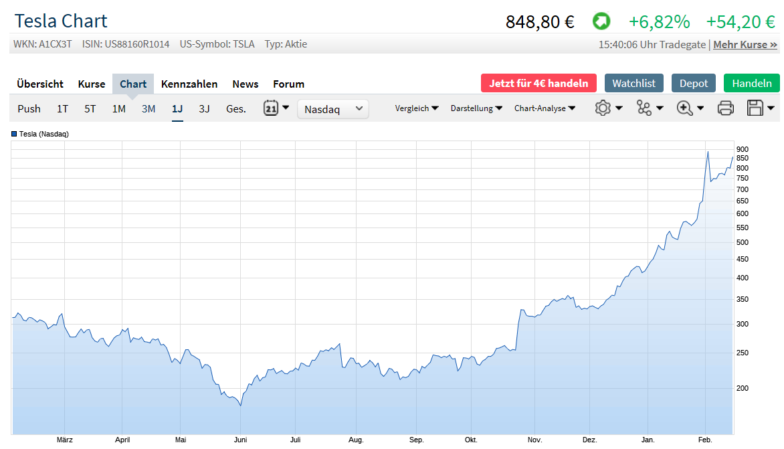This screenshot has height=449, width=784.
Task: Open the Chart-Analyse dropdown
Action: [x=545, y=108]
